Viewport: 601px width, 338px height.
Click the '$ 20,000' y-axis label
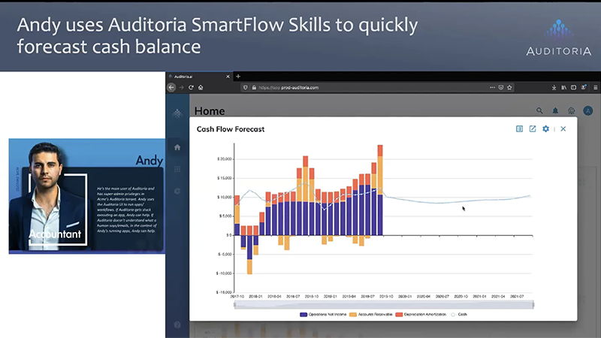pyautogui.click(x=224, y=159)
